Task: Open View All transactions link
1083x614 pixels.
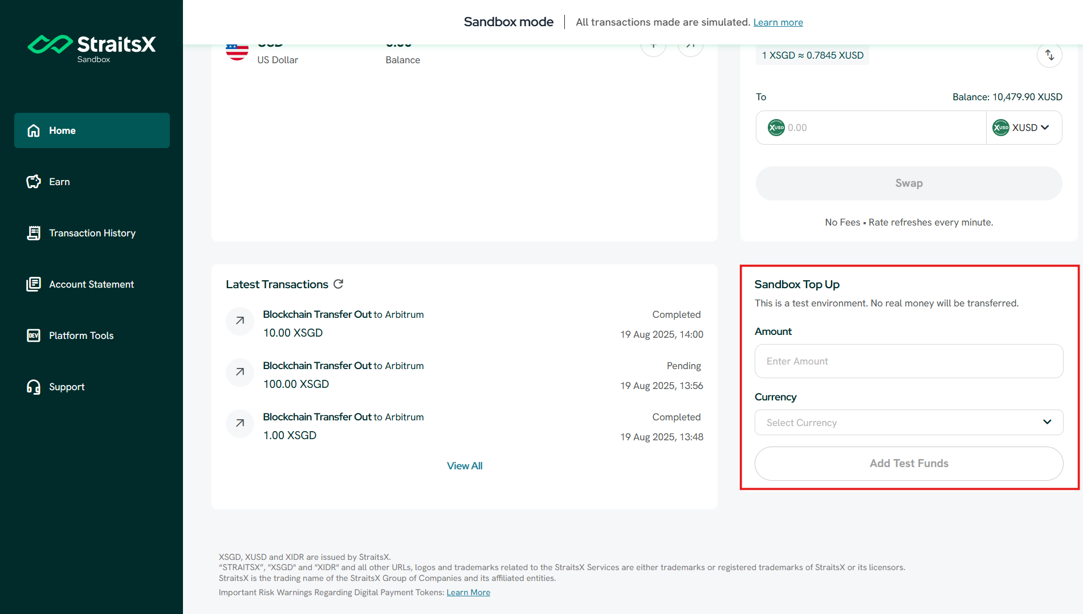Action: click(465, 466)
